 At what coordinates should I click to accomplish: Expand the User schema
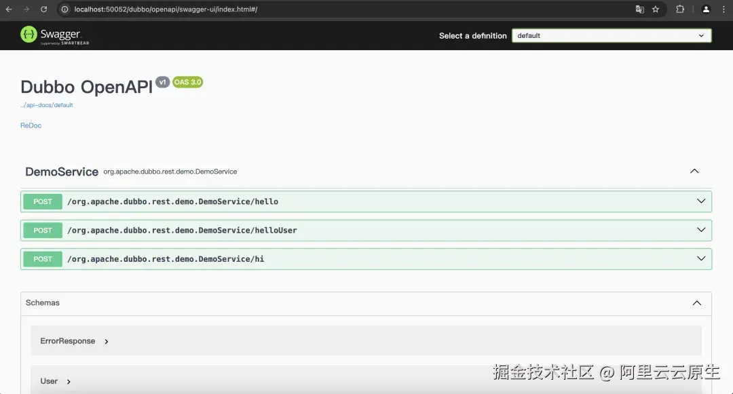click(56, 381)
